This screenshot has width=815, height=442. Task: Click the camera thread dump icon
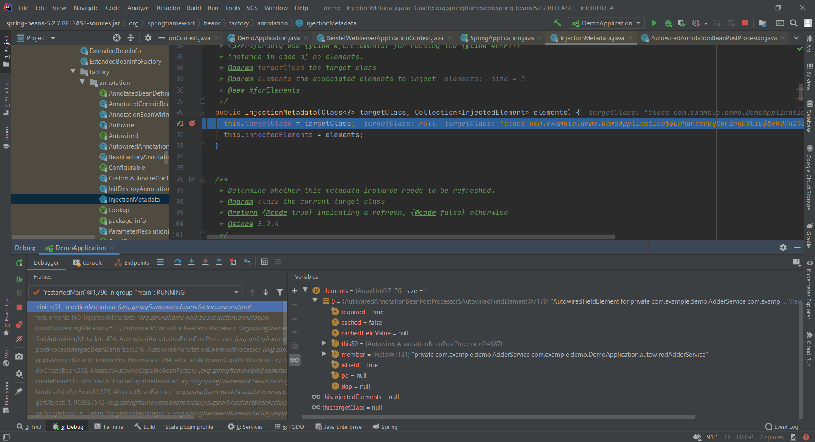tap(19, 356)
